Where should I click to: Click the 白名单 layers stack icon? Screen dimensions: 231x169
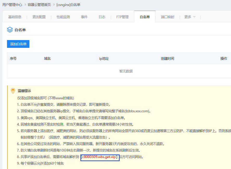tap(10, 30)
